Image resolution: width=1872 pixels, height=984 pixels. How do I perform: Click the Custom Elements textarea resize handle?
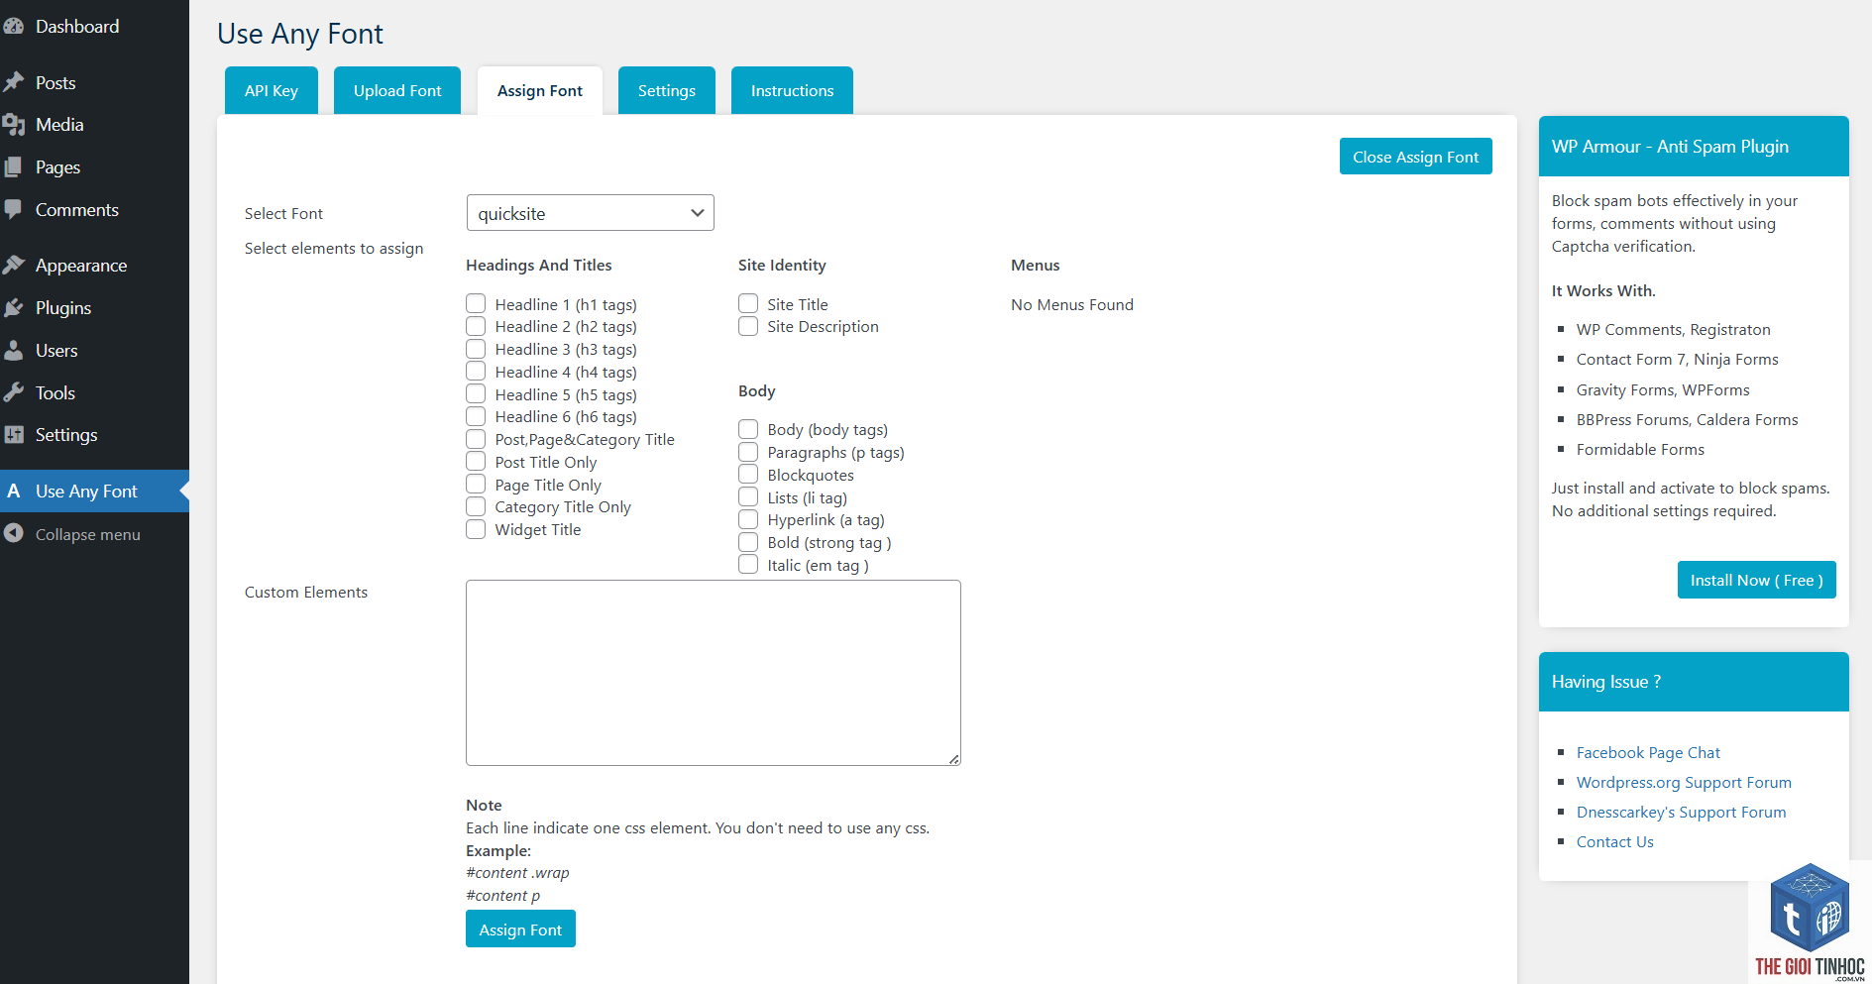click(953, 759)
